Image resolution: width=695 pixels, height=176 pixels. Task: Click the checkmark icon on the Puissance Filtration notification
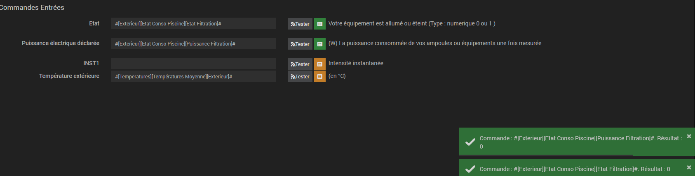coord(470,142)
